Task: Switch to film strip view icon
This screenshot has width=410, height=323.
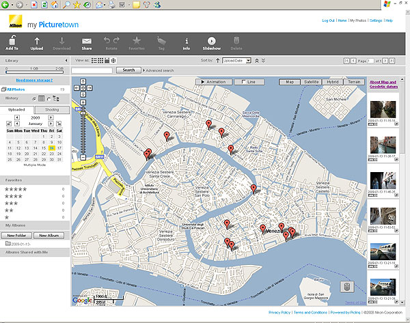Action: (107, 61)
